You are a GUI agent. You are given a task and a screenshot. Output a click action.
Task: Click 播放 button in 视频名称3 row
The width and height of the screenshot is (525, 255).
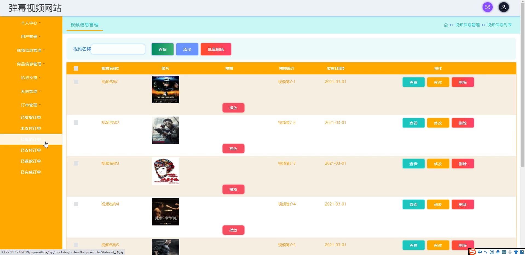click(233, 189)
